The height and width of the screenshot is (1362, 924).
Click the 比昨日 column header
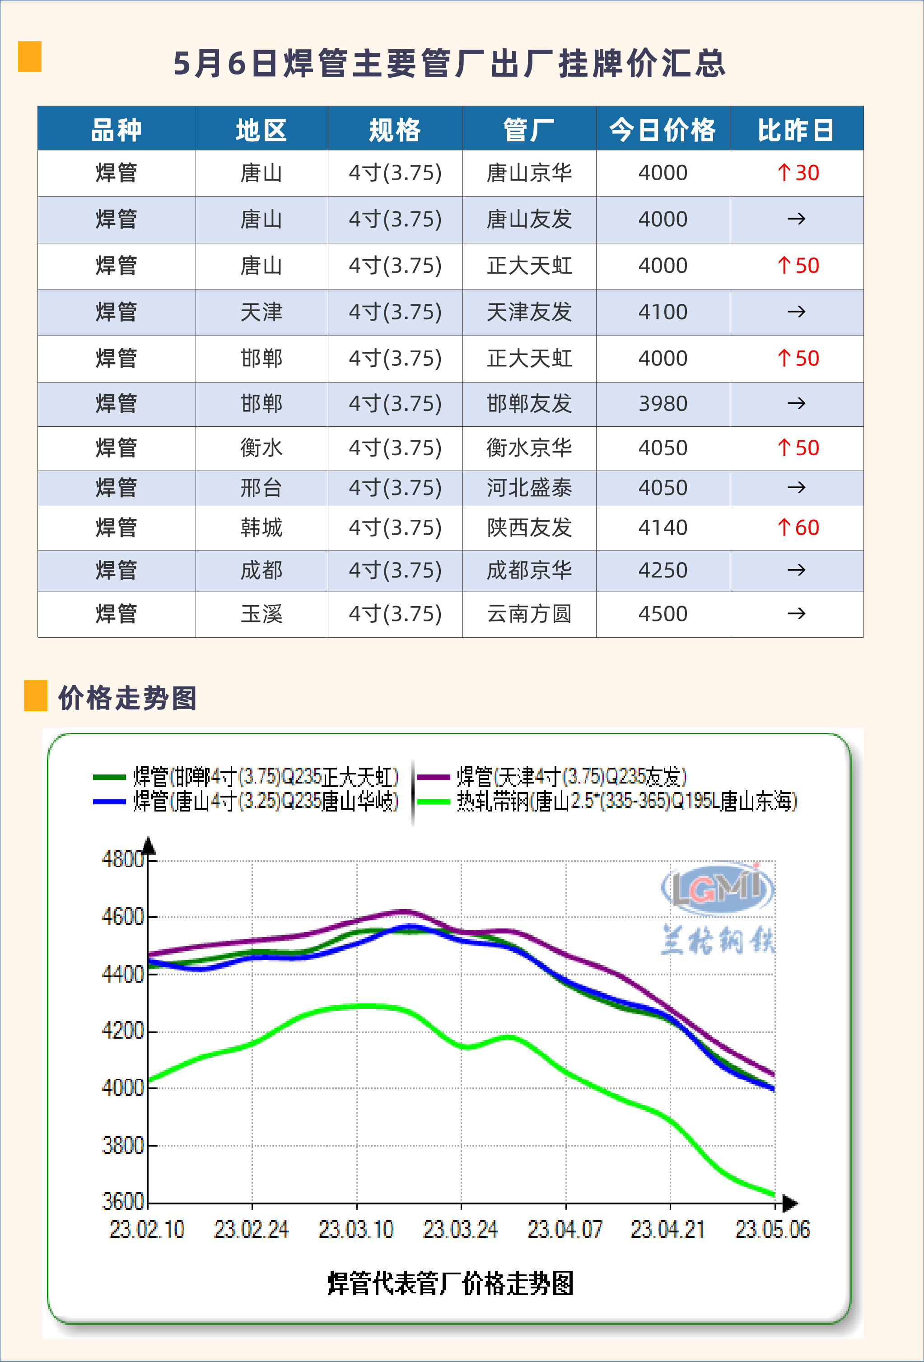tap(796, 129)
